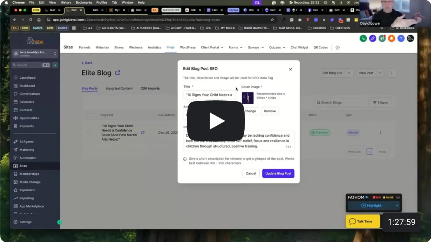This screenshot has width=431, height=242.
Task: Click Cancel in the SEO dialog
Action: click(x=251, y=173)
